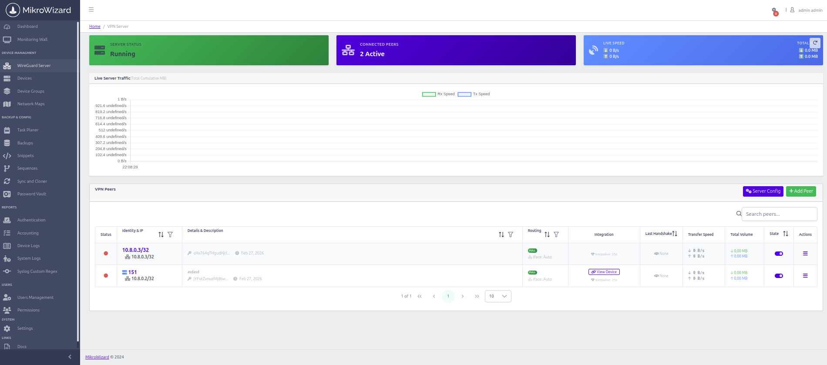
Task: Sort peers by State column
Action: click(786, 234)
